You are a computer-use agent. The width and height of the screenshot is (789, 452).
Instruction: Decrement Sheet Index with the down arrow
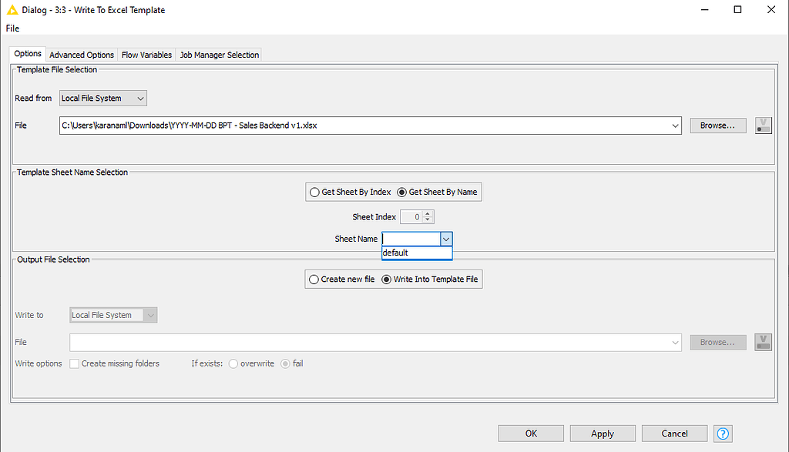click(428, 219)
